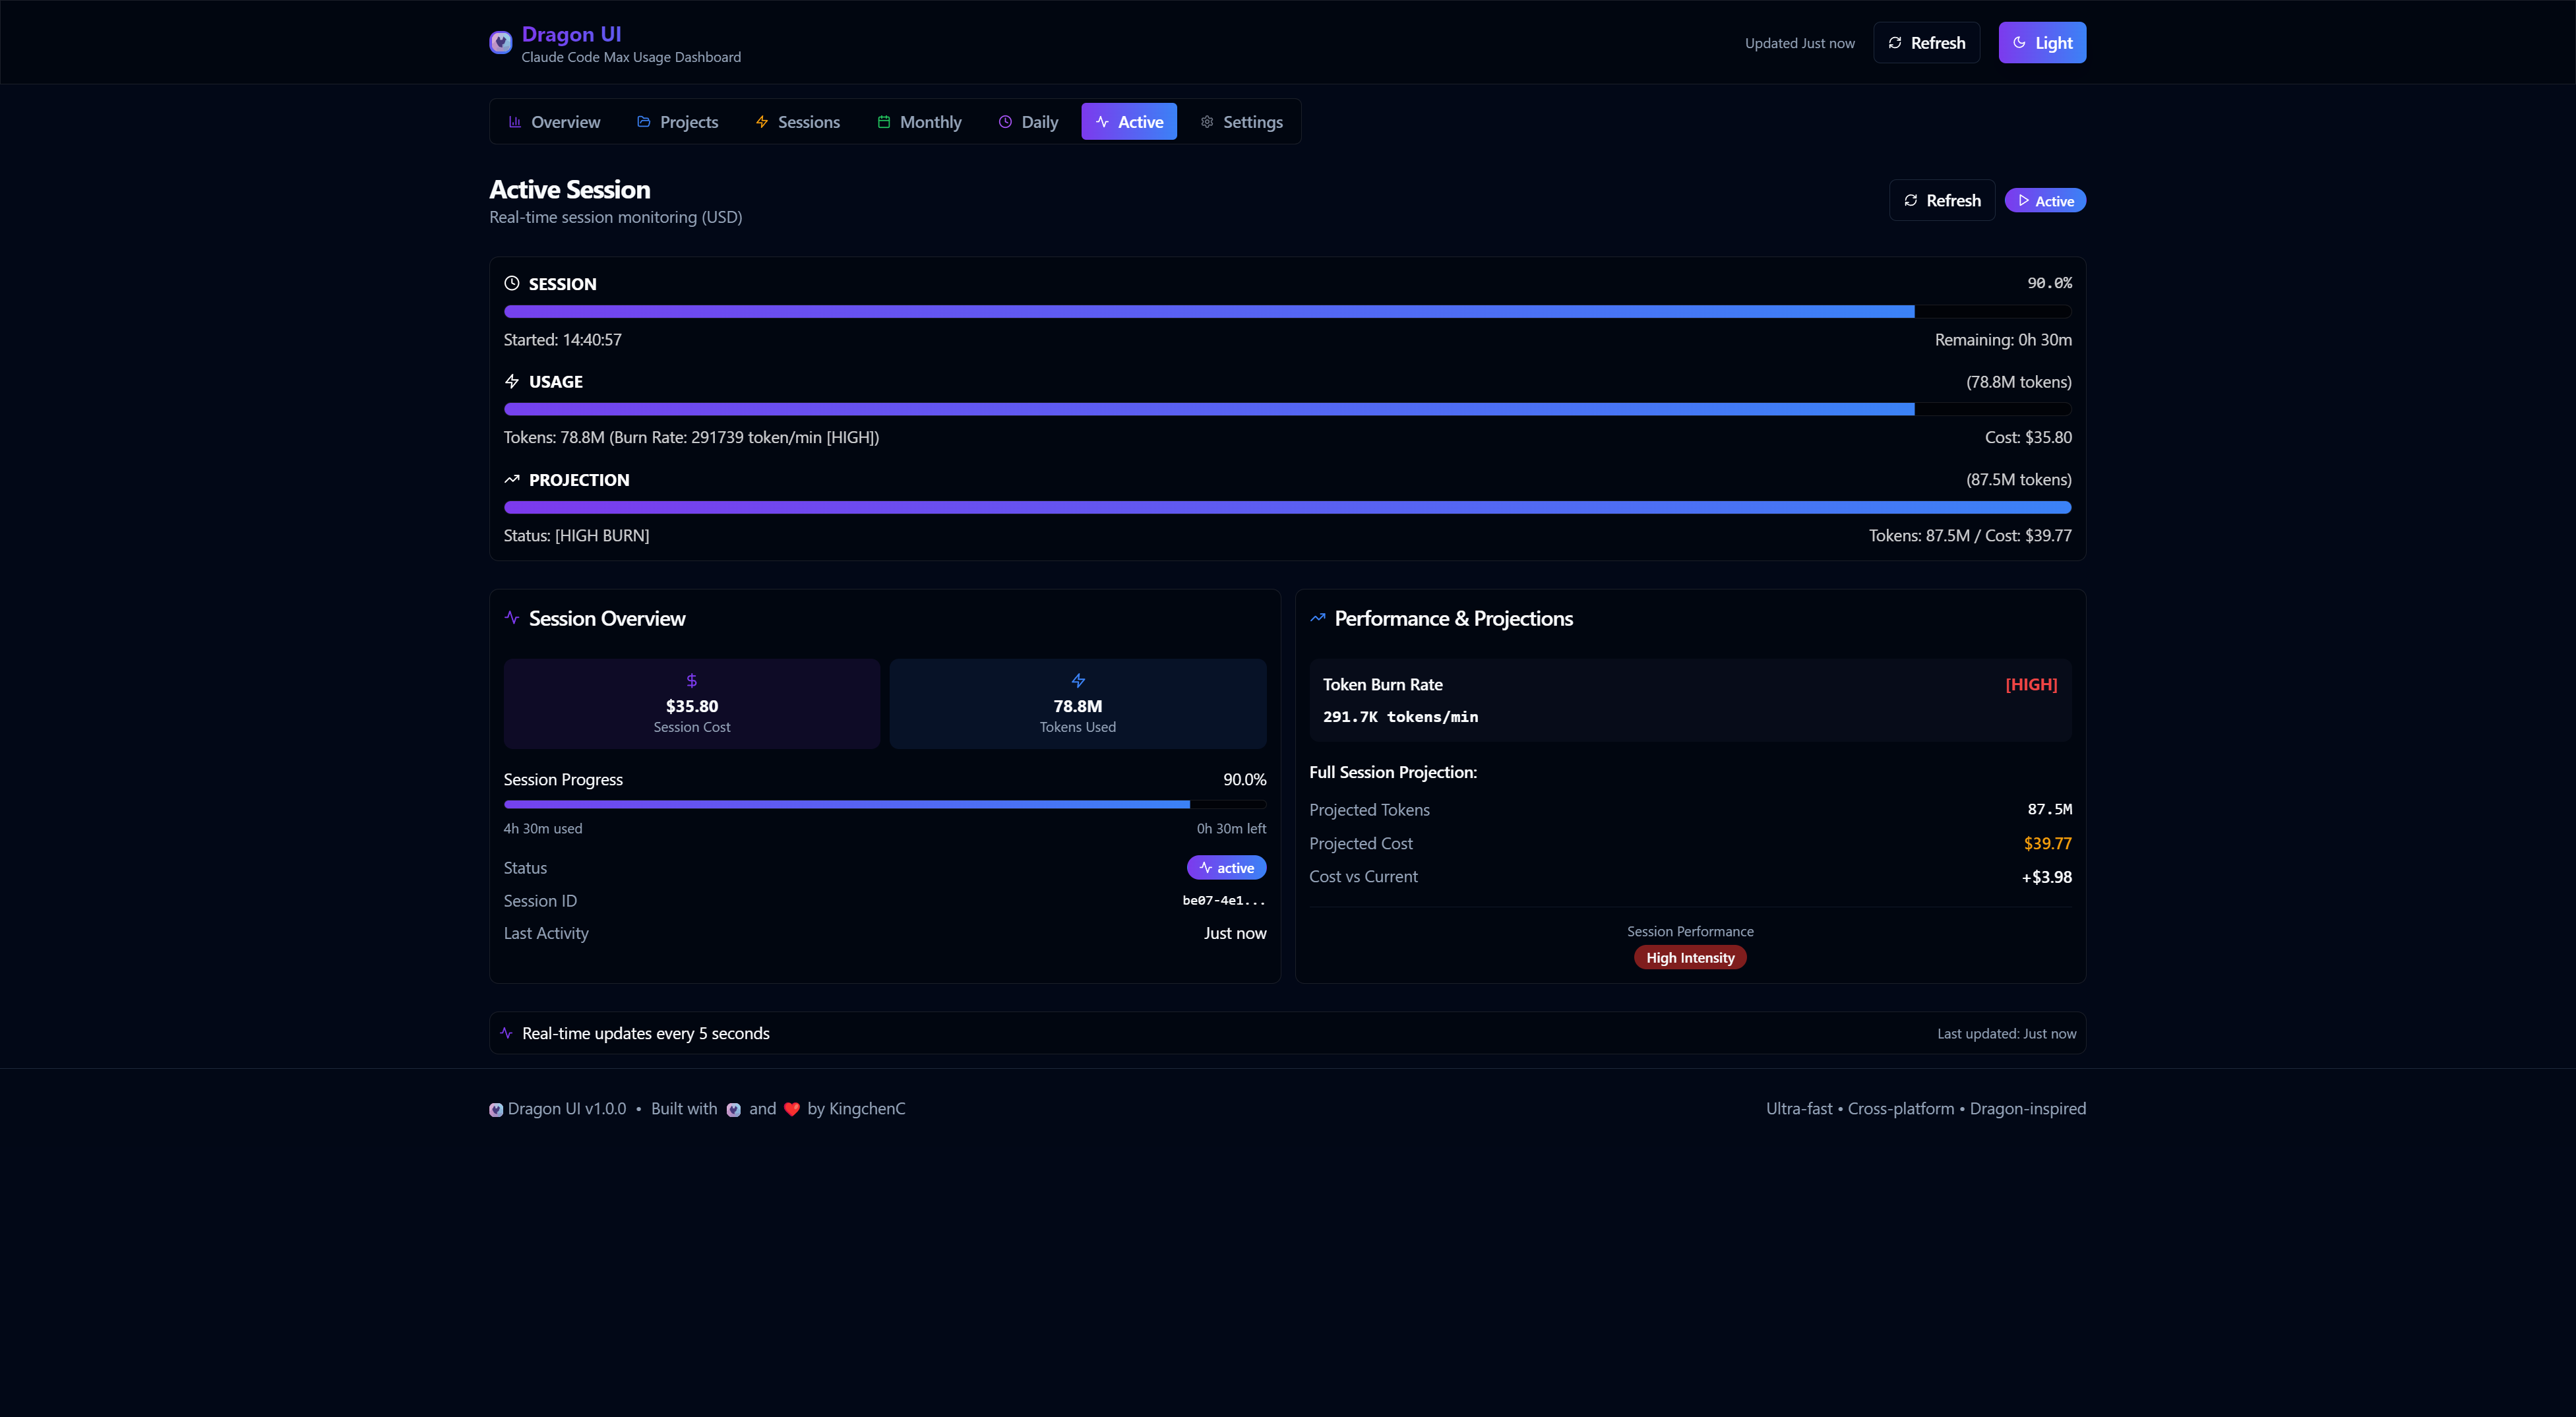The image size is (2576, 1417).
Task: Click the Cost vs Current value +$3.98
Action: coord(2046,877)
